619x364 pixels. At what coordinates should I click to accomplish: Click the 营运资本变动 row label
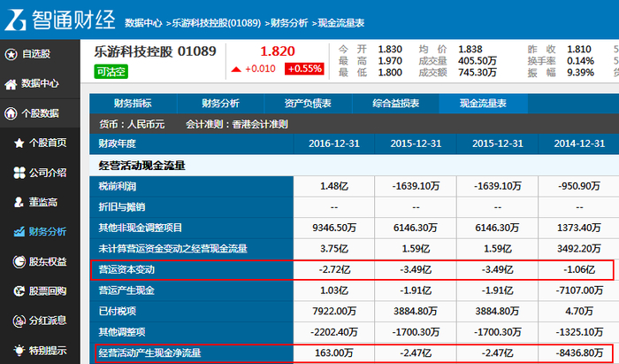click(x=126, y=270)
